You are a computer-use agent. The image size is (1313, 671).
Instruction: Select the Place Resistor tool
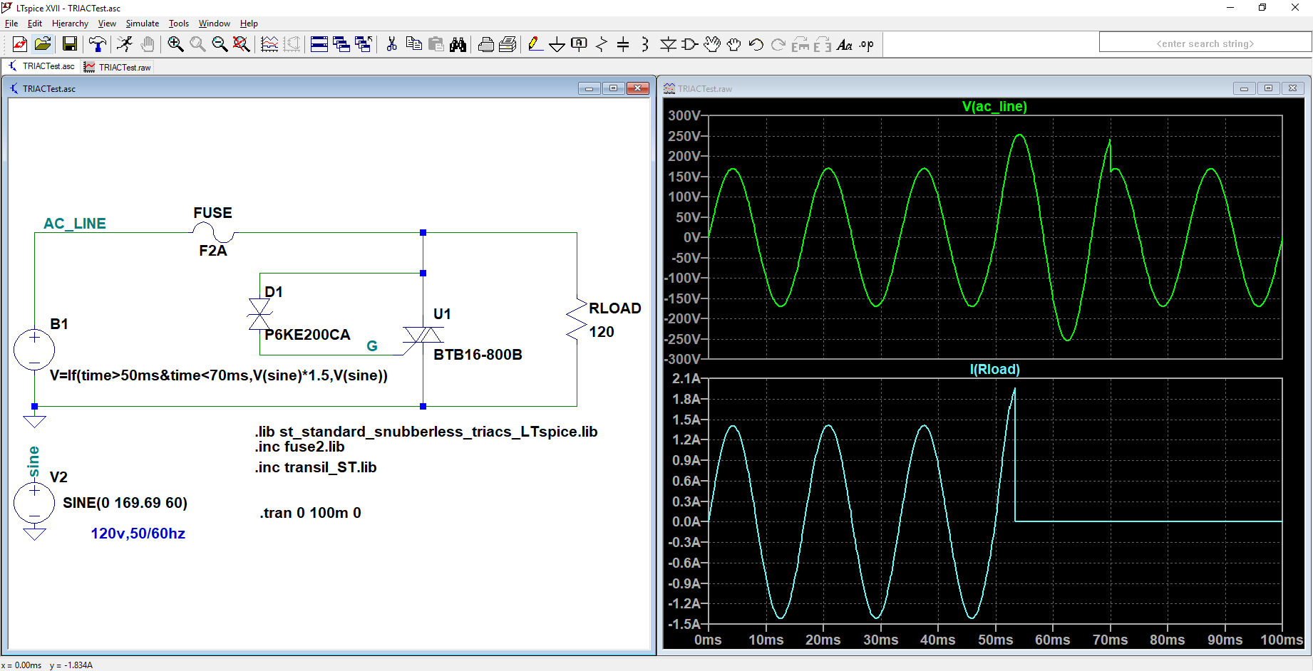(x=601, y=44)
